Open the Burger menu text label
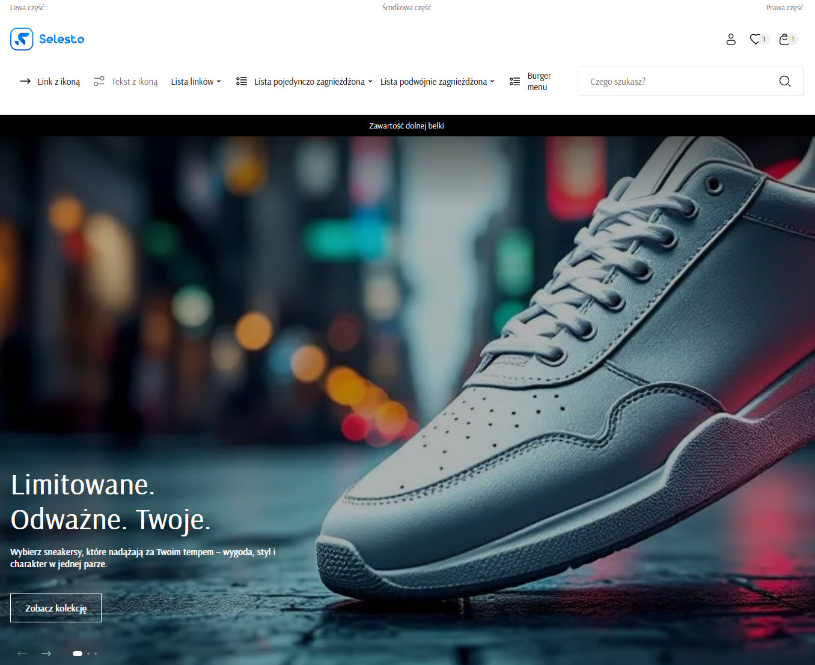This screenshot has height=665, width=815. click(x=539, y=82)
